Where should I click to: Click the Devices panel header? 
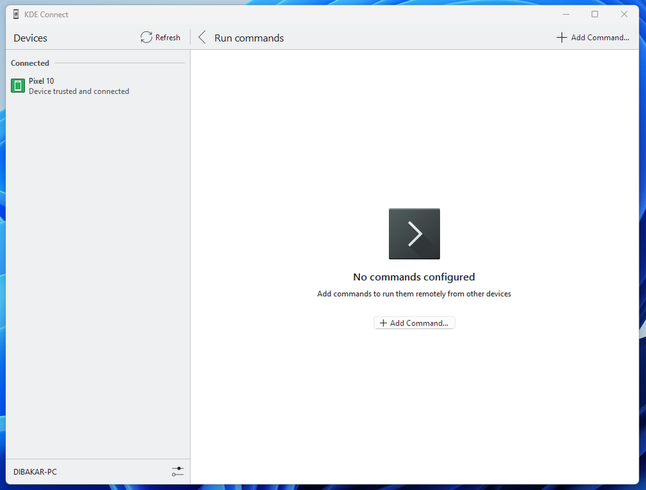tap(30, 38)
